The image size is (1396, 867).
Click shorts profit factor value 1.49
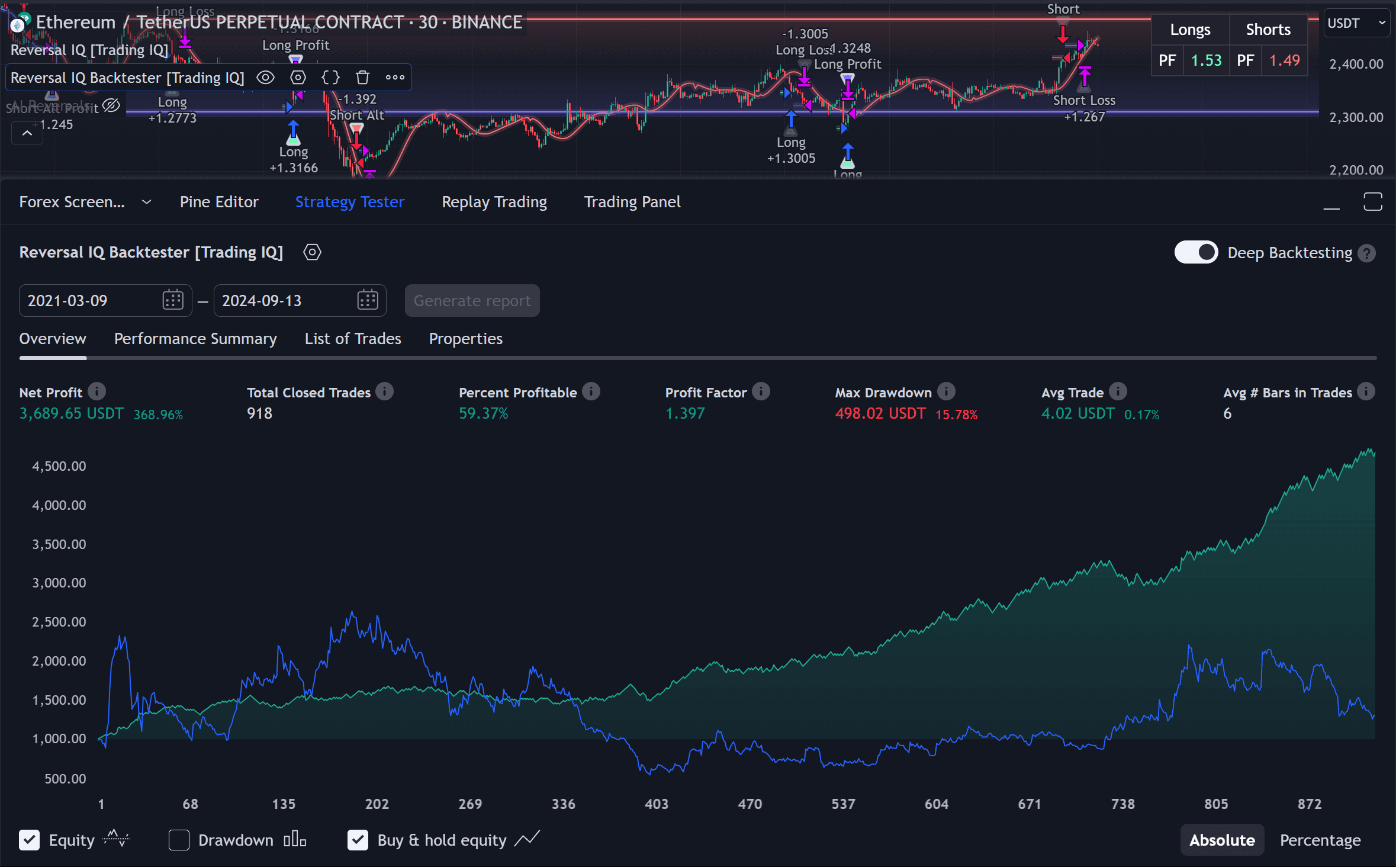click(1284, 60)
